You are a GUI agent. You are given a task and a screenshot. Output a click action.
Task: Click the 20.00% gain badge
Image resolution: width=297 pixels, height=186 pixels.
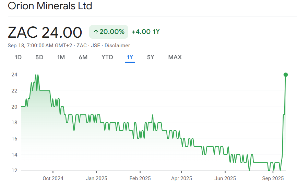(109, 32)
